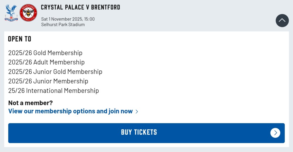Click the Open To heading
The image size is (293, 152).
click(20, 39)
